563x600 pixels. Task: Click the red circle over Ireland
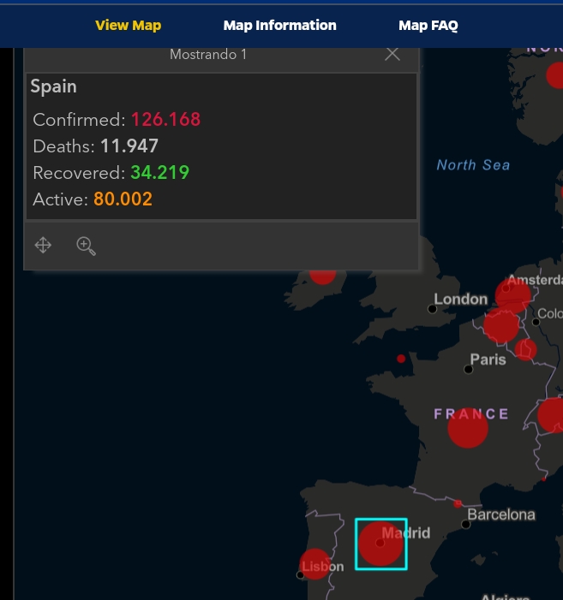point(322,275)
